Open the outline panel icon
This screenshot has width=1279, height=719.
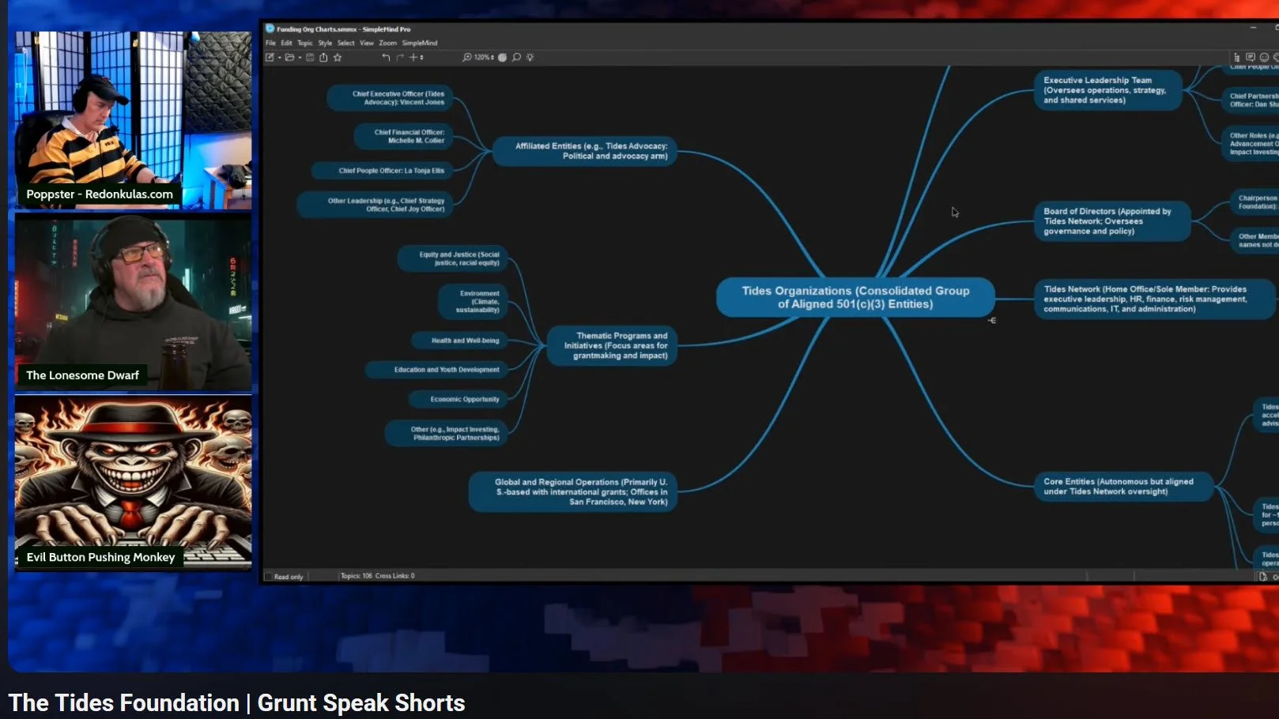coord(1237,57)
